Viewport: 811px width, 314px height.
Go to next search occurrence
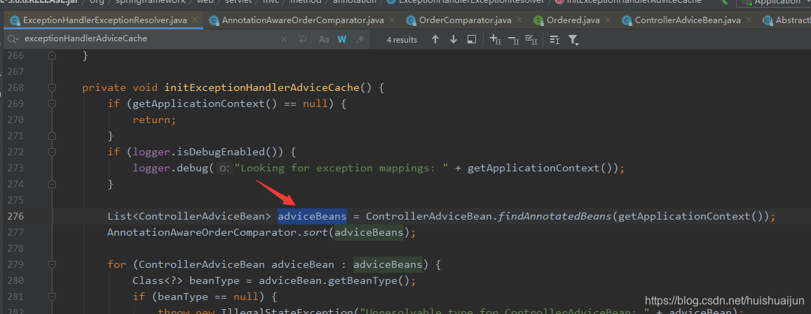pos(454,39)
